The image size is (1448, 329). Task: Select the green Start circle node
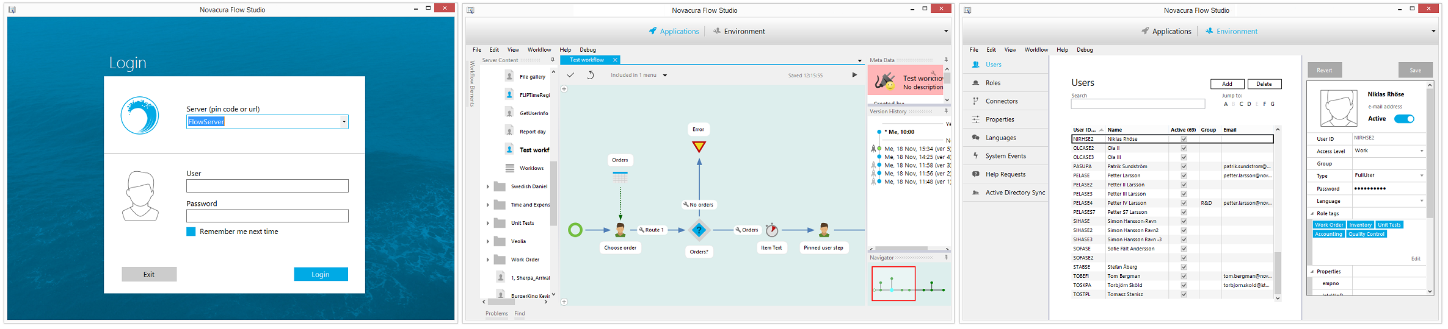575,230
